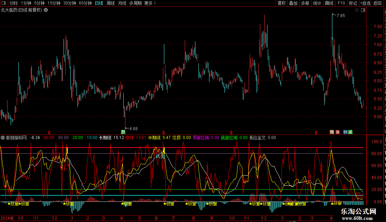
Task: Select the 1分钟 period
Action: pyautogui.click(x=26, y=3)
